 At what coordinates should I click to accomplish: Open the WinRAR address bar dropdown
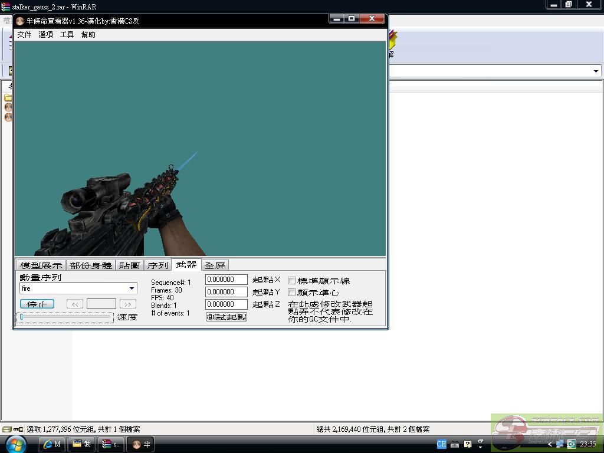596,71
